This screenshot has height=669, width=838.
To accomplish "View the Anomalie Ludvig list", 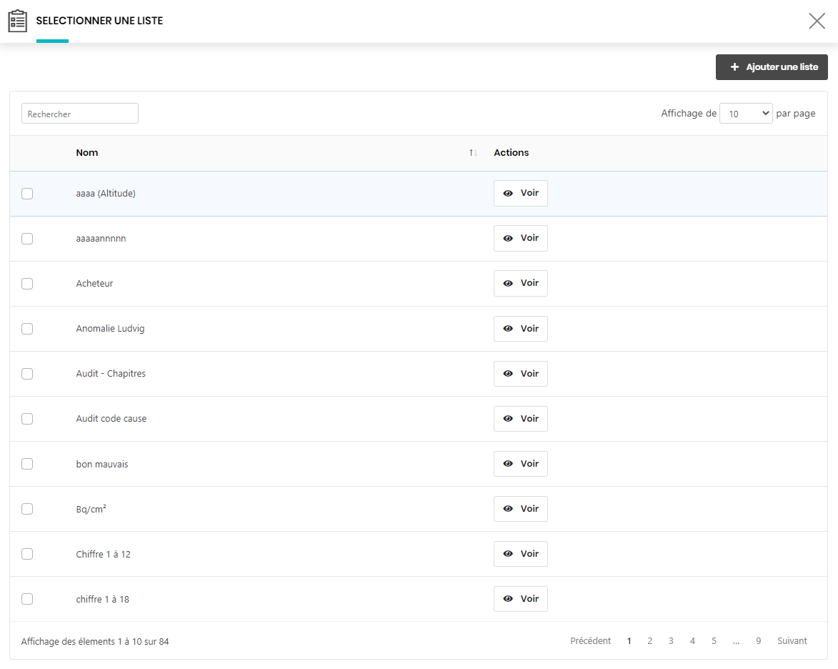I will (x=520, y=329).
